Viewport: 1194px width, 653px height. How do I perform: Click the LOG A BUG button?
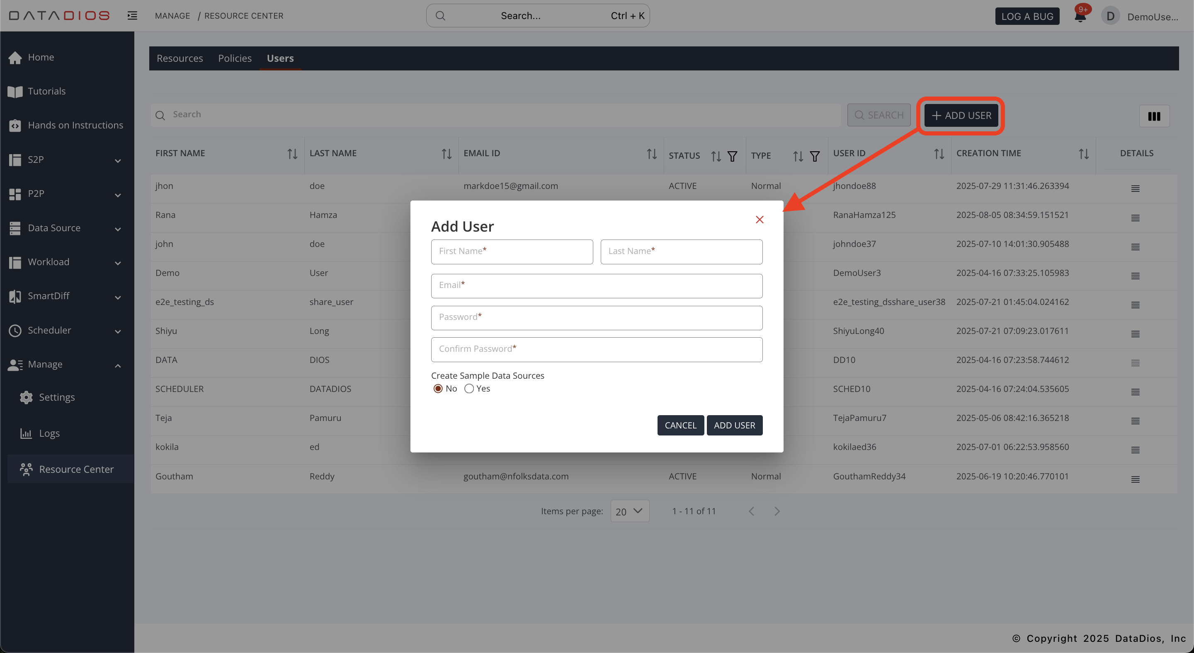(1027, 16)
